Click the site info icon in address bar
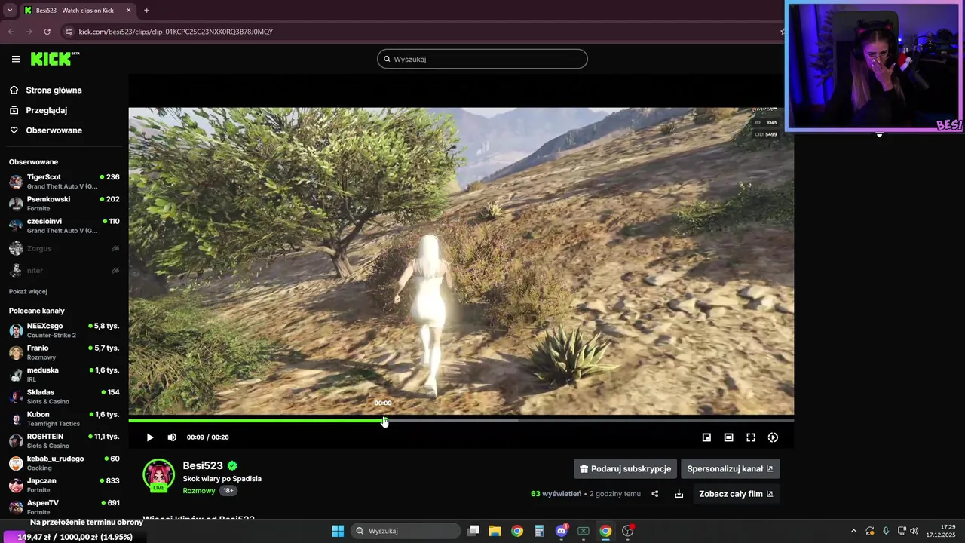965x543 pixels. [69, 32]
